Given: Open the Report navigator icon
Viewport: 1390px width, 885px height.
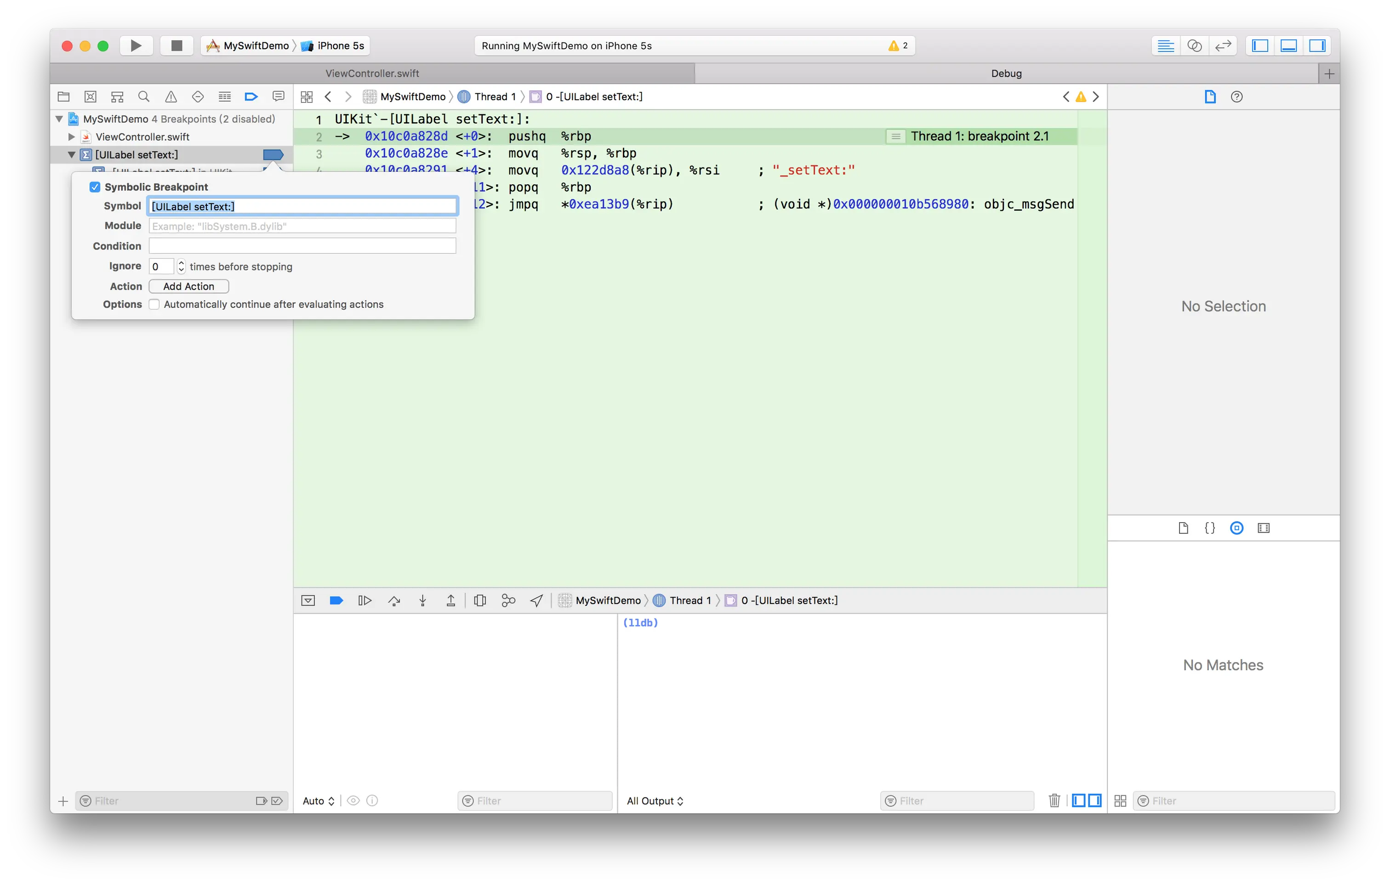Looking at the screenshot, I should (x=278, y=96).
